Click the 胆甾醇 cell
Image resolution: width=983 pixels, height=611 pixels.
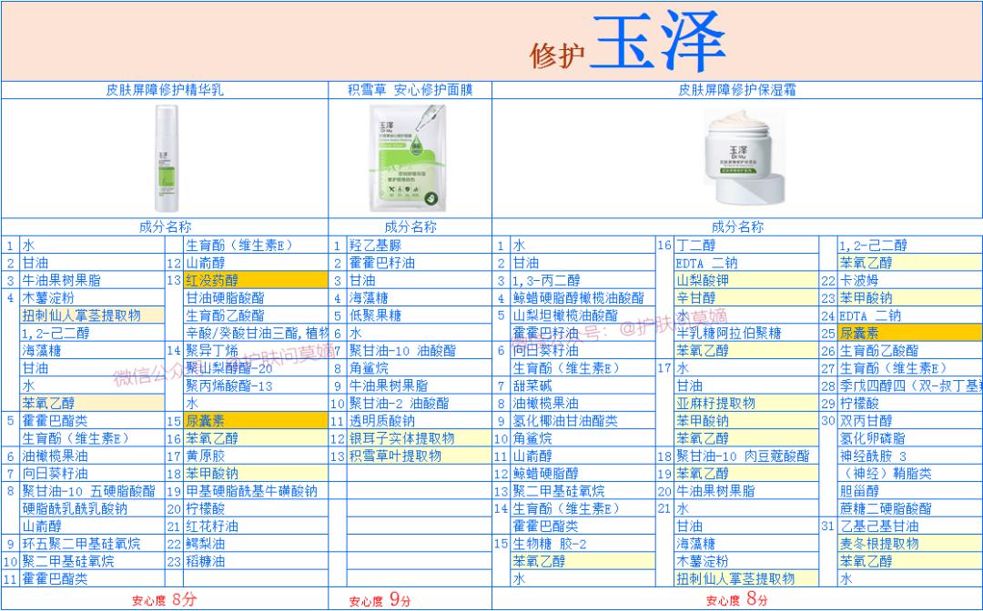(x=910, y=491)
